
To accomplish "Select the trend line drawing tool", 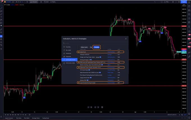I will point(1,8).
